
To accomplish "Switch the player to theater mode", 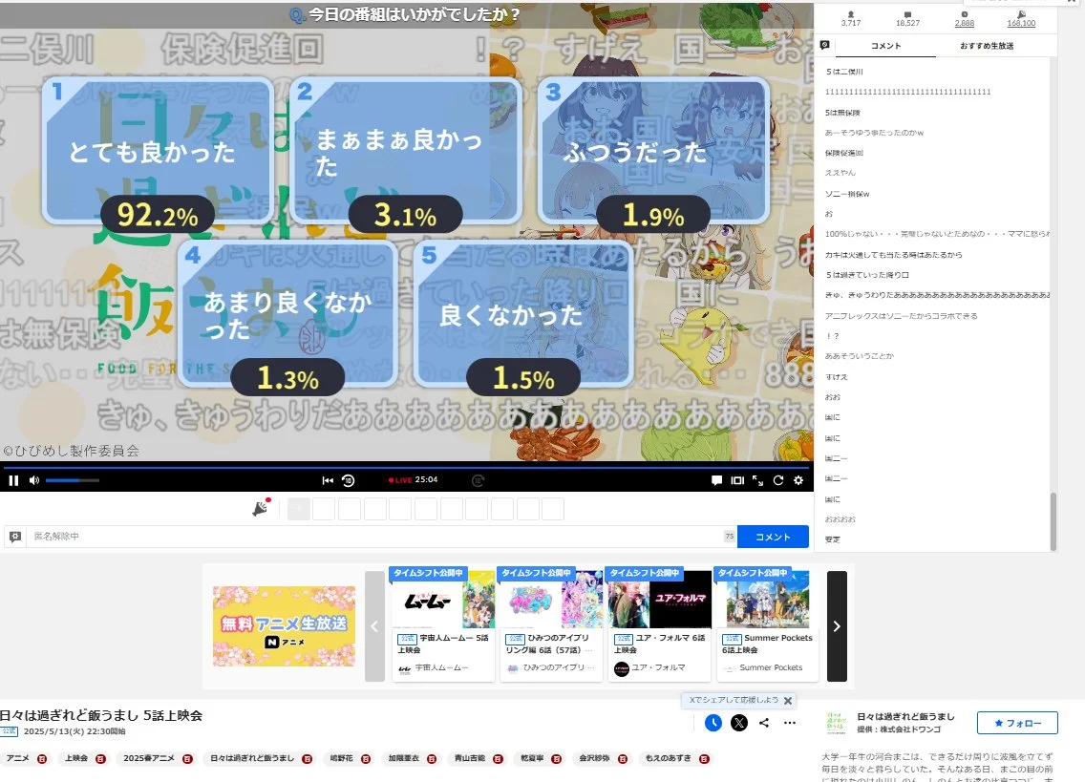I will (x=737, y=480).
